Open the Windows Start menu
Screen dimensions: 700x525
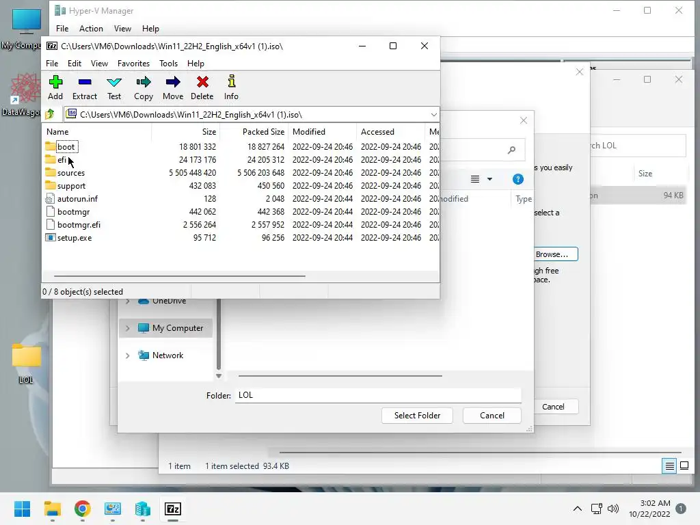(22, 509)
